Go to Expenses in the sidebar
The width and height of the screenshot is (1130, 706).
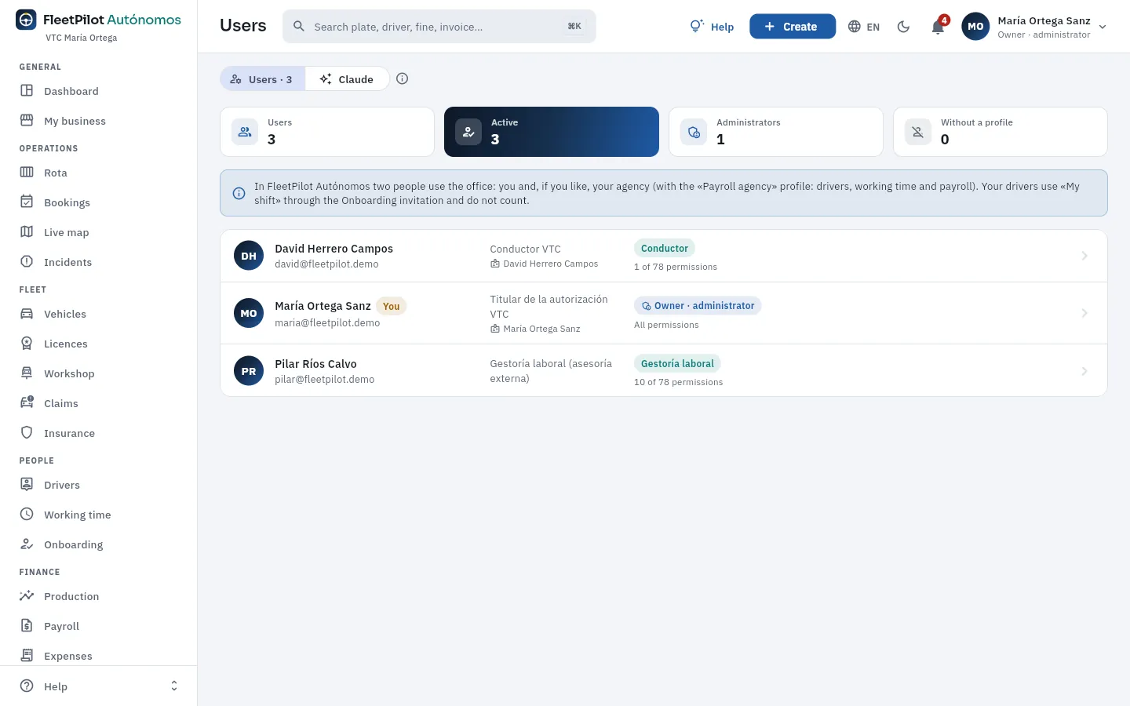coord(68,656)
